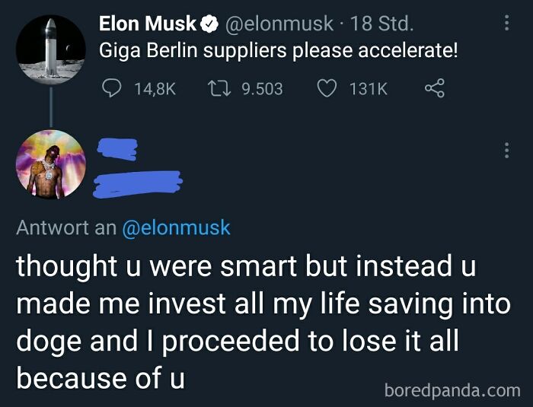This screenshot has width=533, height=407.
Task: Open the "Giga Berlin suppliers" tweet text
Action: click(x=278, y=52)
